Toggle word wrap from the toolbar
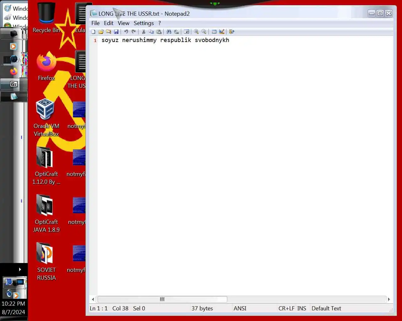This screenshot has height=321, width=402. pos(187,32)
